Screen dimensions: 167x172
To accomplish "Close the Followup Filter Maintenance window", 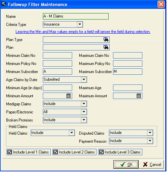I will 161,4.
